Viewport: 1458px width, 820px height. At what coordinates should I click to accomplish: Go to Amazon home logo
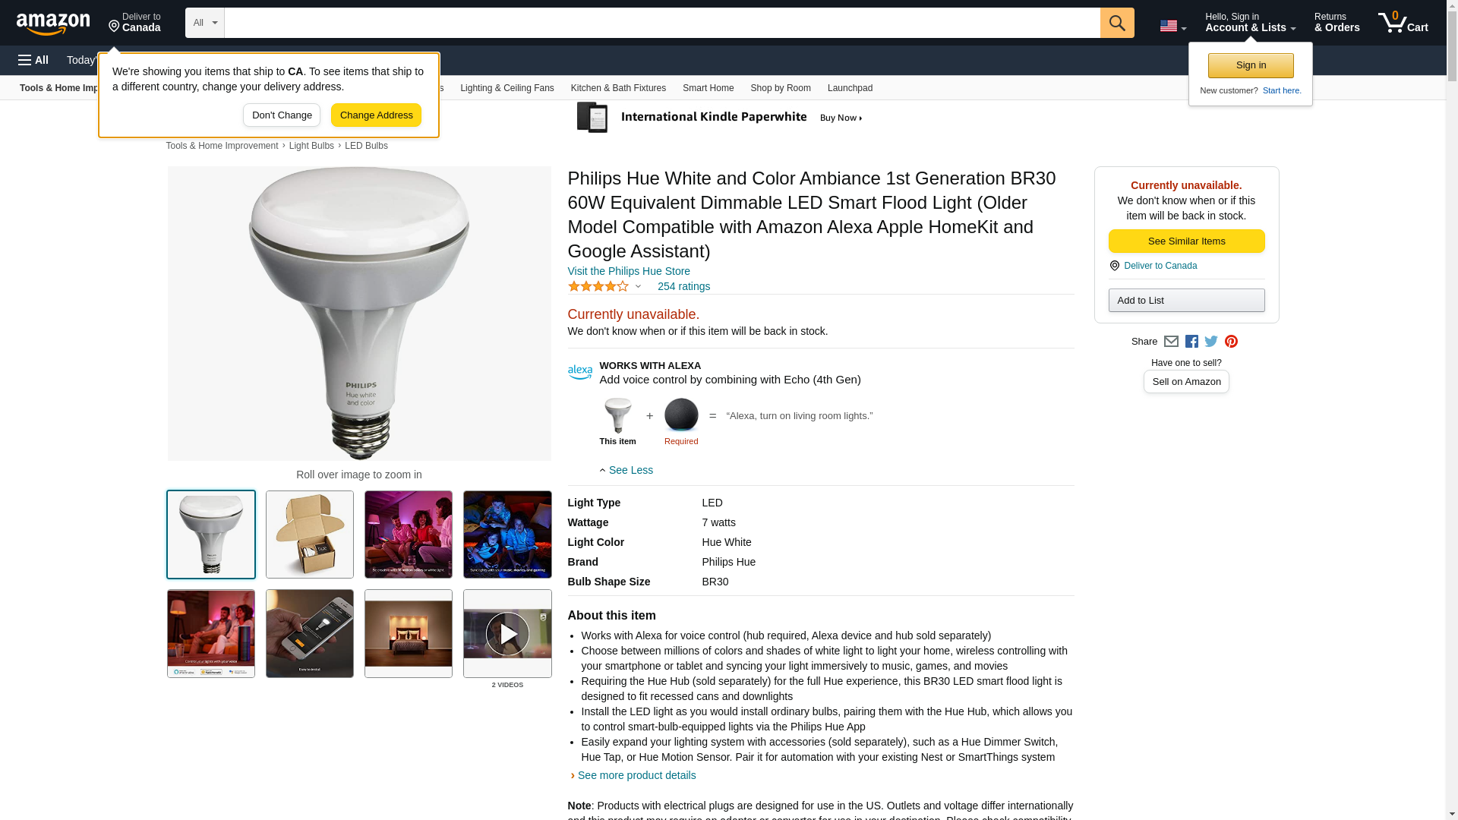tap(53, 24)
